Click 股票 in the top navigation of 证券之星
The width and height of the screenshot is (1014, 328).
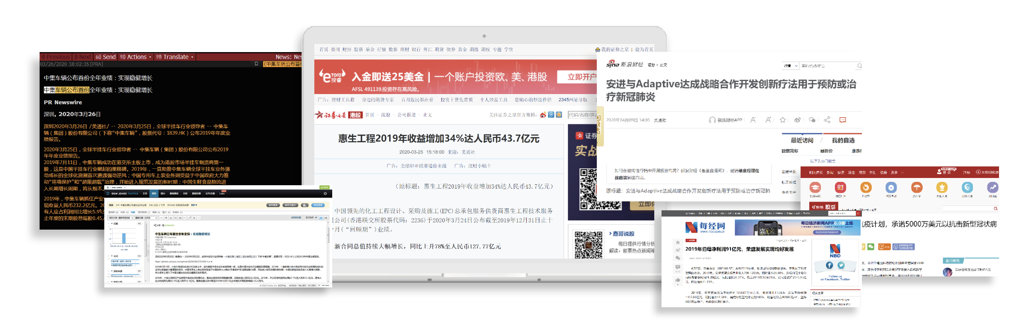pos(358,49)
